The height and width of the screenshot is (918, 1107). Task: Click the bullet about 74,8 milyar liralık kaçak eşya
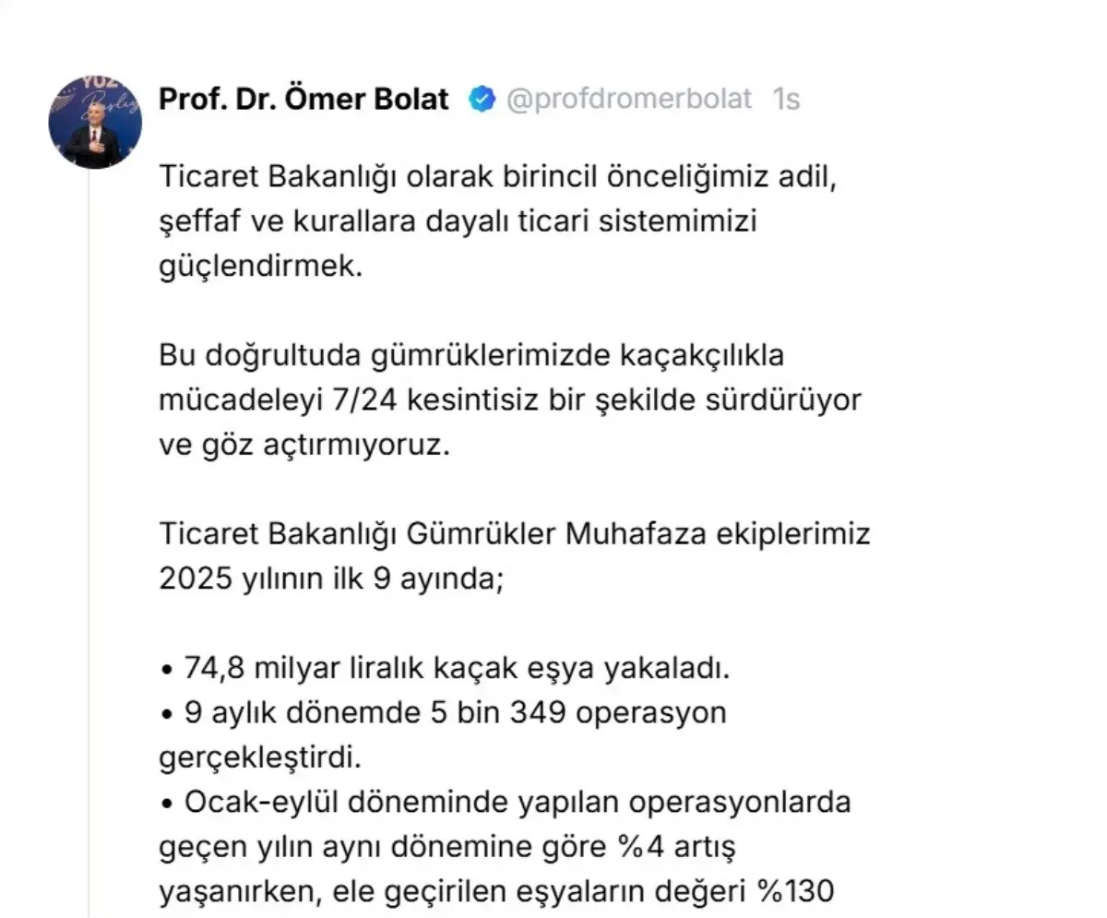(x=447, y=667)
